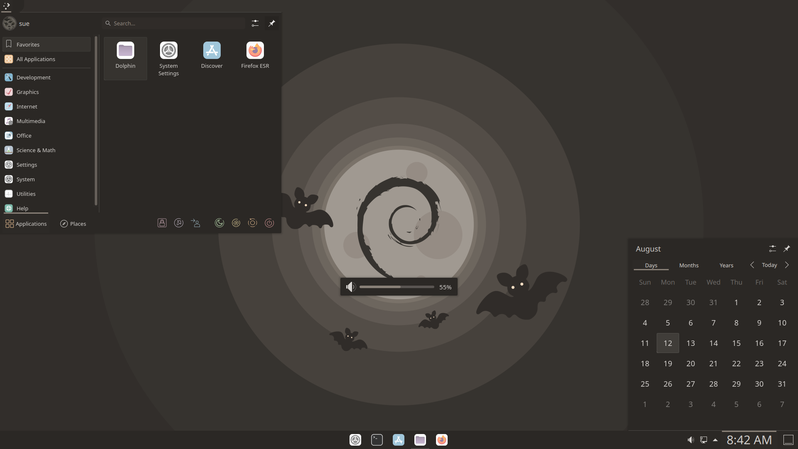The height and width of the screenshot is (449, 798).
Task: Launch System Settings from the launcher favorites
Action: coord(168,58)
